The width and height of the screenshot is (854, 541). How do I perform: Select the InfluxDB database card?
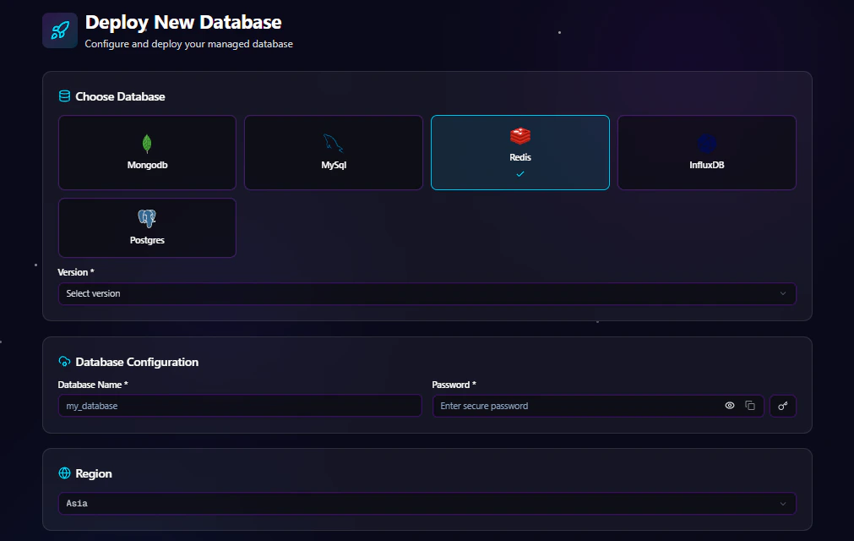(707, 152)
